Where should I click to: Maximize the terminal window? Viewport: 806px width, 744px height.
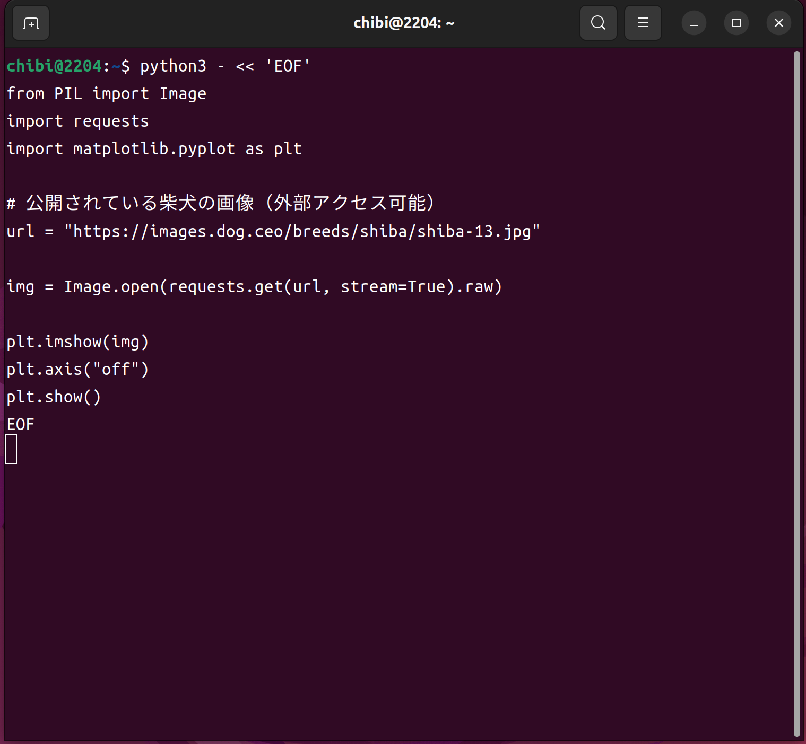tap(736, 23)
